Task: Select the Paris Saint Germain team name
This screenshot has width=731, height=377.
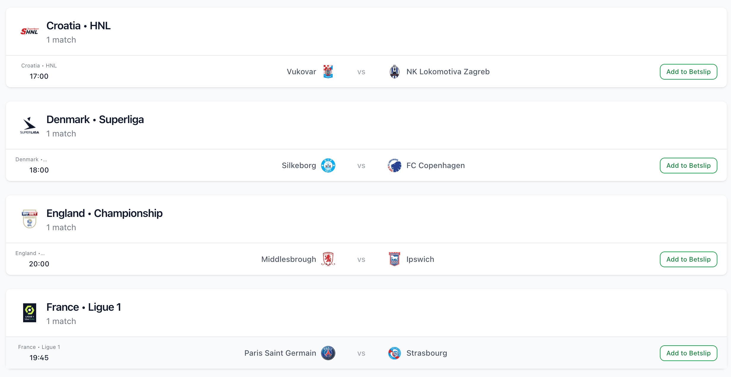Action: (280, 353)
